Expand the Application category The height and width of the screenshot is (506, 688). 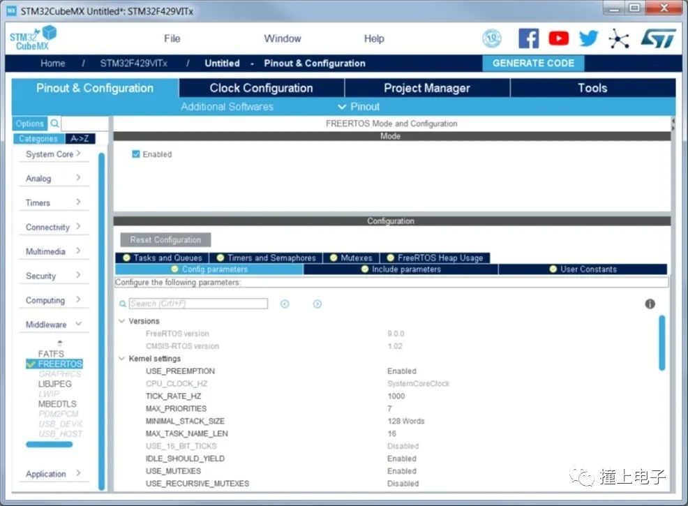pos(54,474)
